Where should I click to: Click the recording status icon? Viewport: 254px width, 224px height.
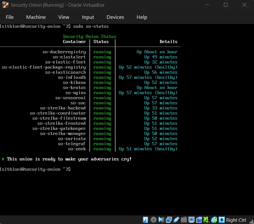click(199, 220)
